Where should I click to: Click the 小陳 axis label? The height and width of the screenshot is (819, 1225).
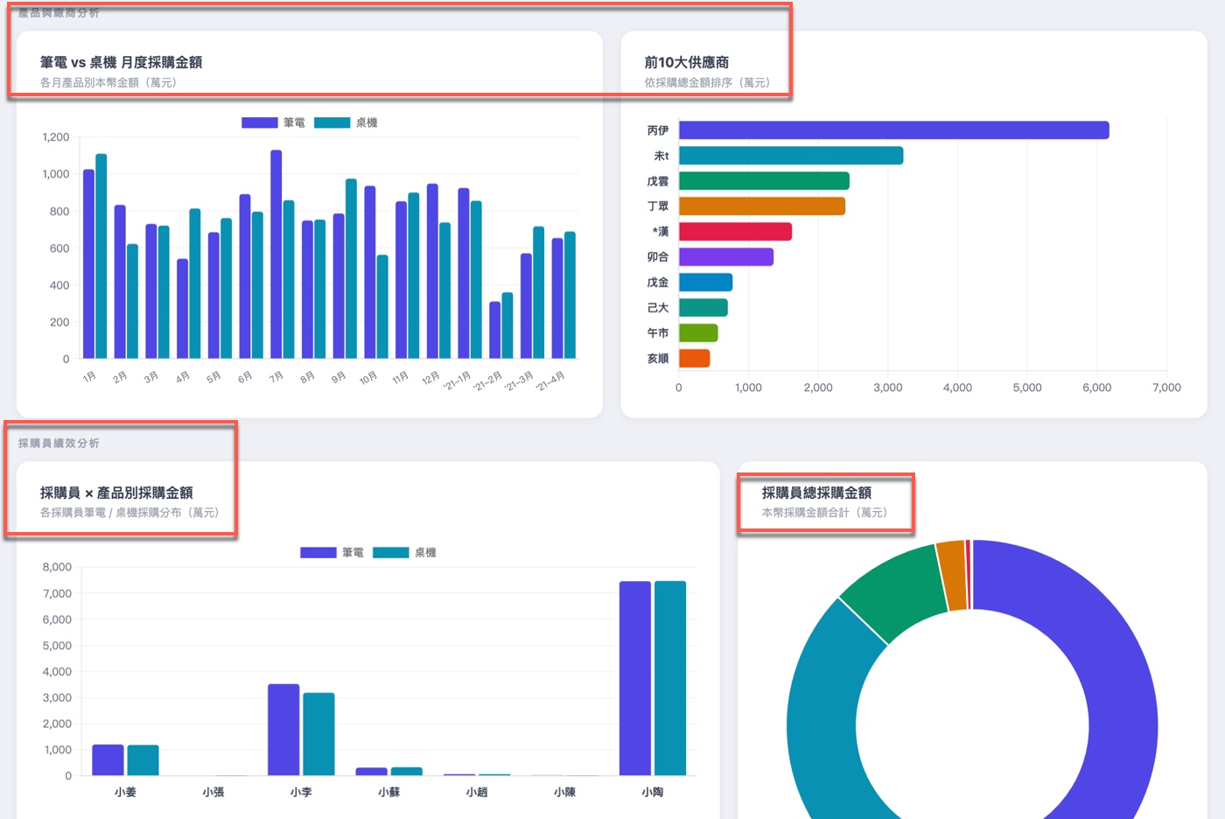coord(564,792)
